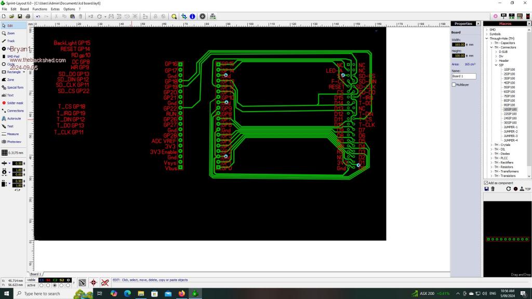Image resolution: width=532 pixels, height=299 pixels.
Task: Collapse the SIP macro folder
Action: click(x=496, y=65)
